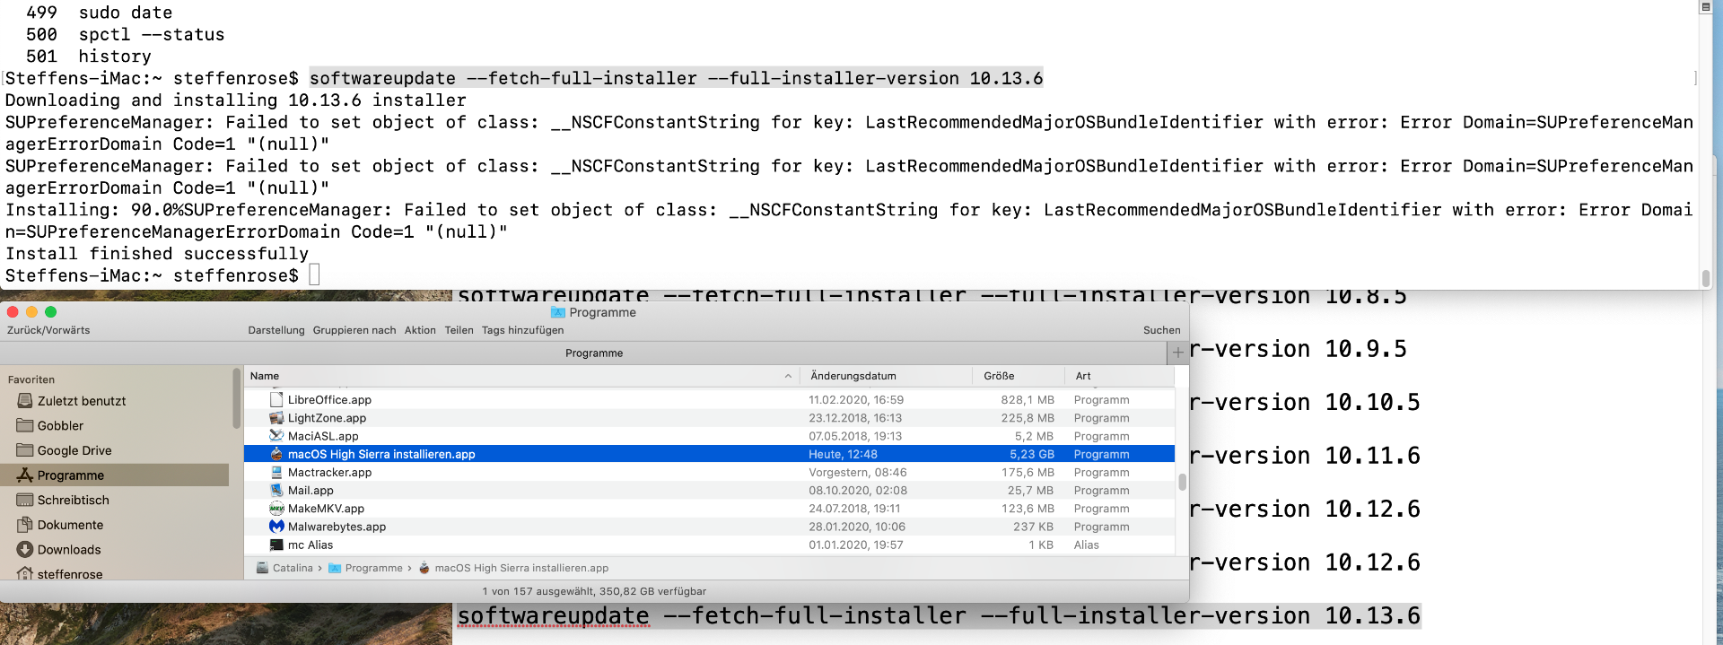The width and height of the screenshot is (1723, 645).
Task: Select Mail.app row
Action: click(709, 491)
